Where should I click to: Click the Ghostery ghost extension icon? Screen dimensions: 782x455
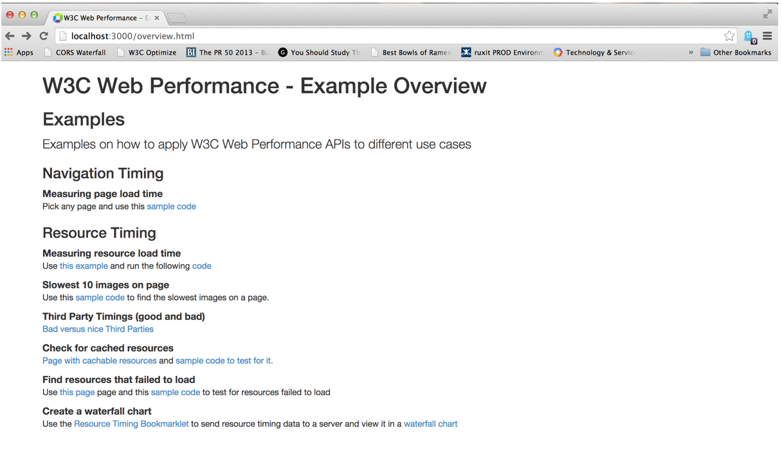(748, 37)
